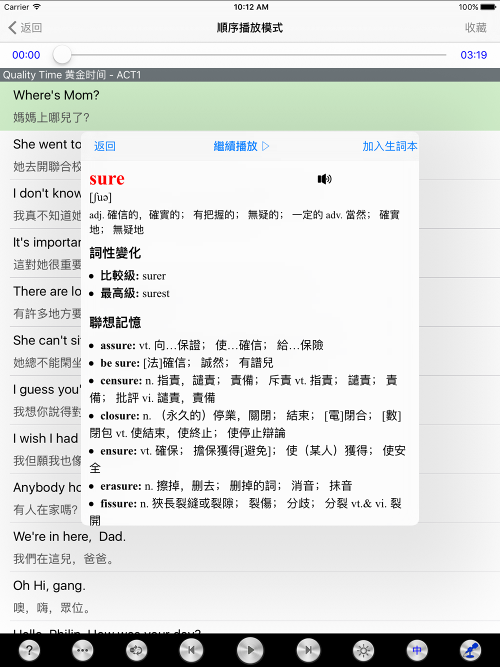Tap the sentence 'There are lo'
The image size is (500, 667).
tap(47, 291)
